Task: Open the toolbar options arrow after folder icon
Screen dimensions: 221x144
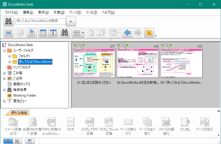Action: click(x=156, y=36)
